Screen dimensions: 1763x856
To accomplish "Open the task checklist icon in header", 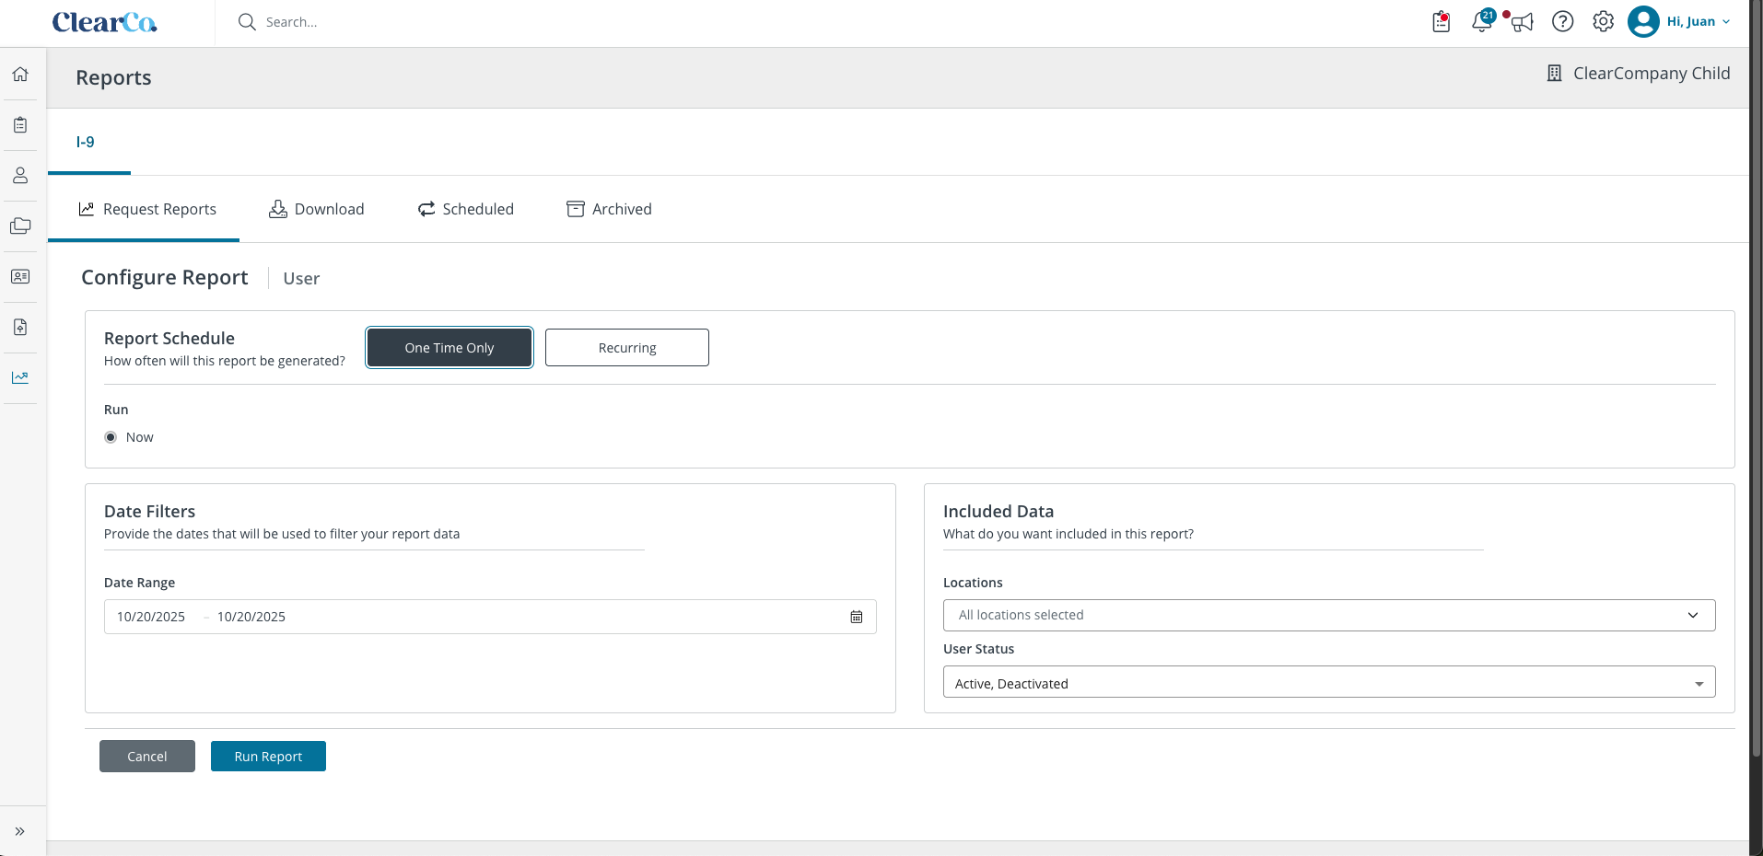I will point(1442,22).
